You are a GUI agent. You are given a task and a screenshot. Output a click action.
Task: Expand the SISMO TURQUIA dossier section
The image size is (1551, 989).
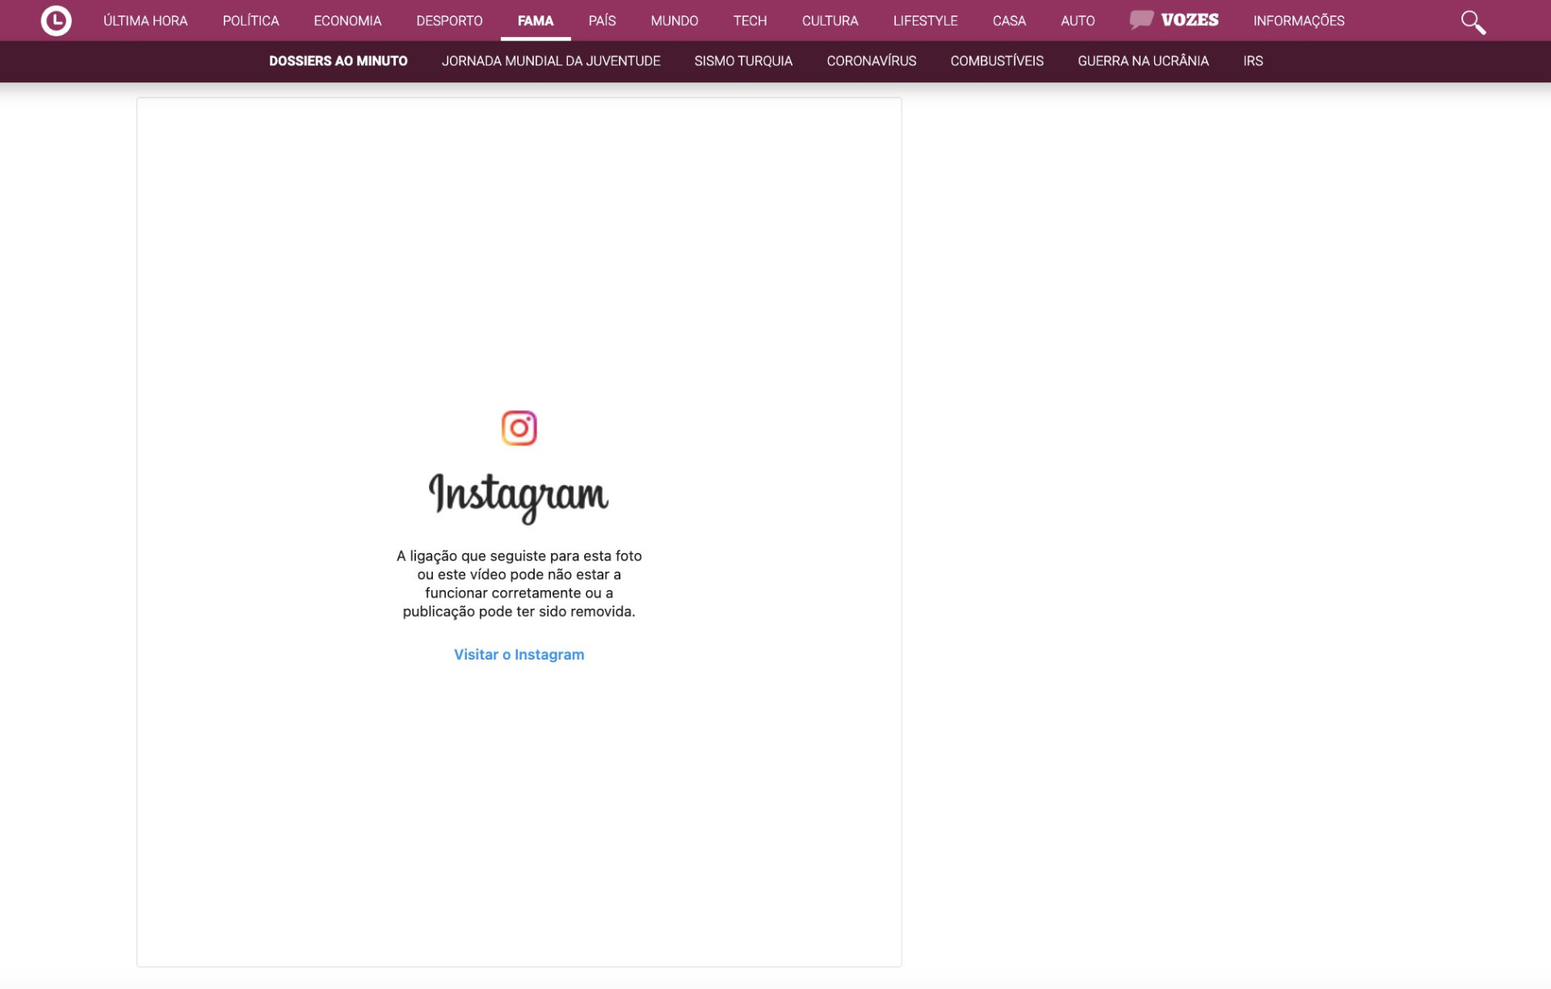[742, 61]
